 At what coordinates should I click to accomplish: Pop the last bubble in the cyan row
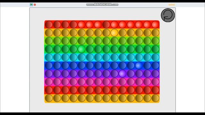[155, 57]
